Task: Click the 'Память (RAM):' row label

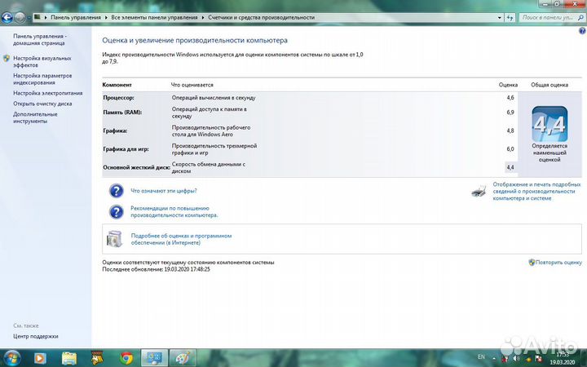Action: (x=122, y=112)
